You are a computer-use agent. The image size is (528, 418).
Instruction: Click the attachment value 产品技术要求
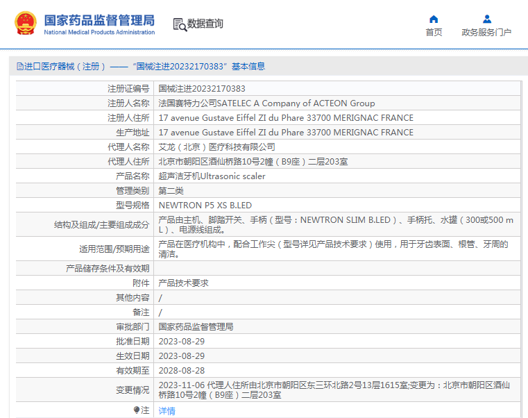[184, 283]
